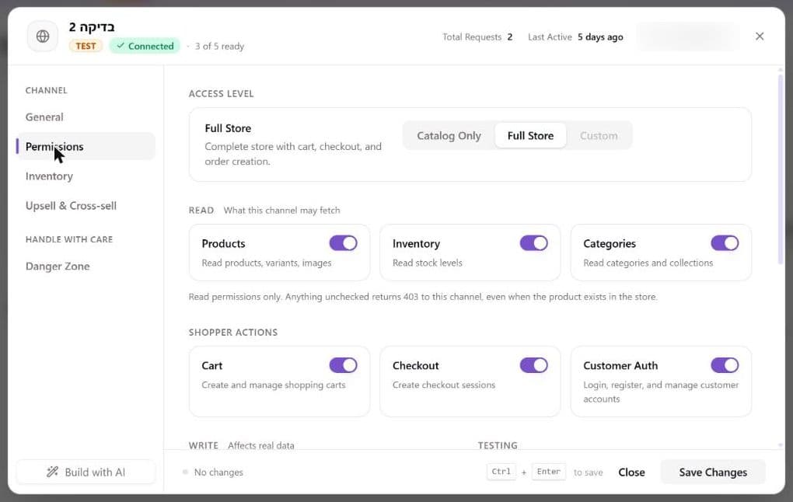Click the 'TESTING' section heading
The image size is (793, 502).
(x=498, y=445)
